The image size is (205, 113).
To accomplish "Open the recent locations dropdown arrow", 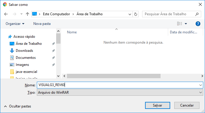I will pyautogui.click(x=21, y=14).
